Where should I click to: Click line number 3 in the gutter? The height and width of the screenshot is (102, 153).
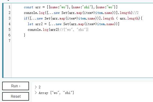point(9,18)
